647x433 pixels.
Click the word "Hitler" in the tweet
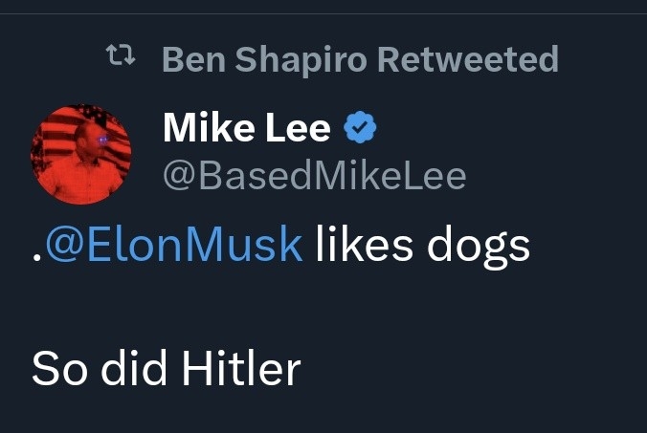click(x=235, y=368)
